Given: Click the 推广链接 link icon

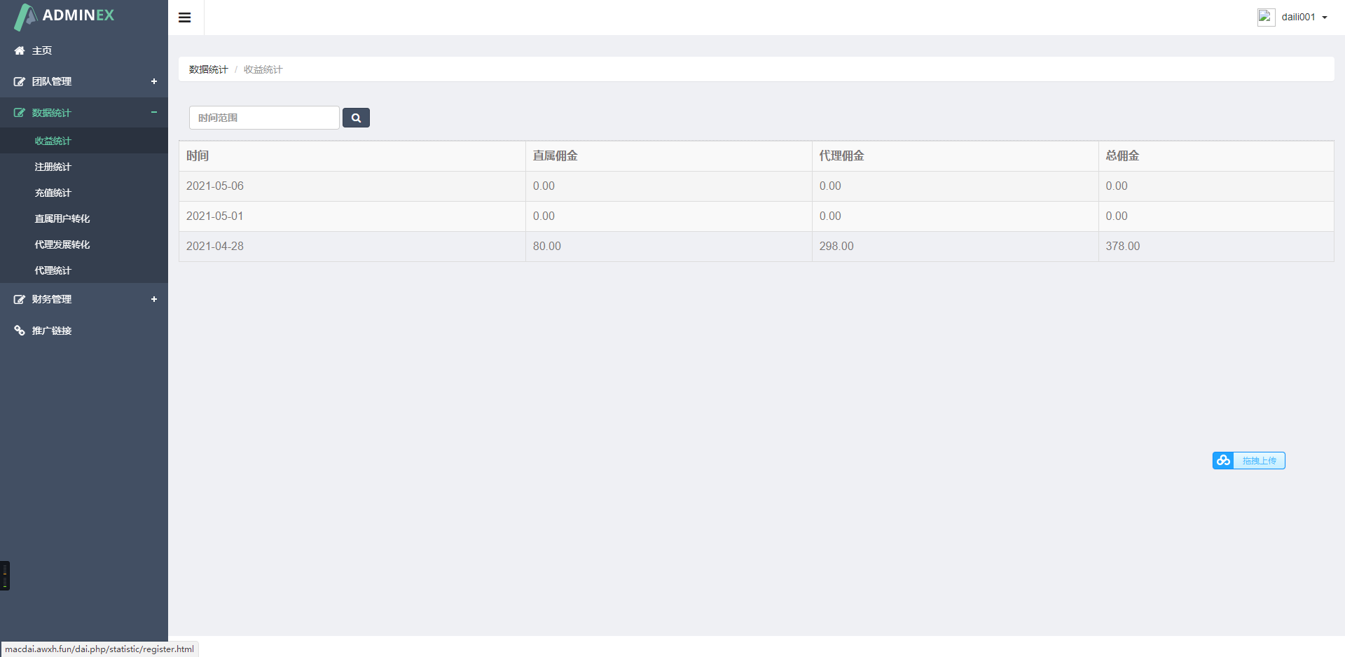Looking at the screenshot, I should pyautogui.click(x=20, y=331).
